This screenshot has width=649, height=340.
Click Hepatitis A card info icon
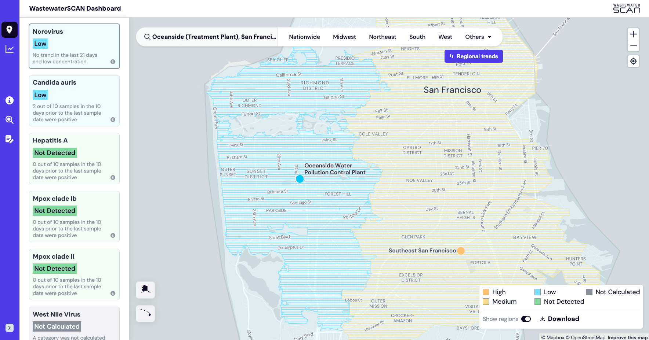click(113, 178)
